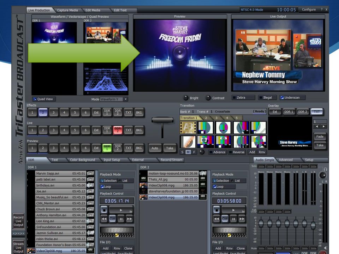The height and width of the screenshot is (254, 339).
Task: Click the transition speed knob
Action: click(x=202, y=152)
